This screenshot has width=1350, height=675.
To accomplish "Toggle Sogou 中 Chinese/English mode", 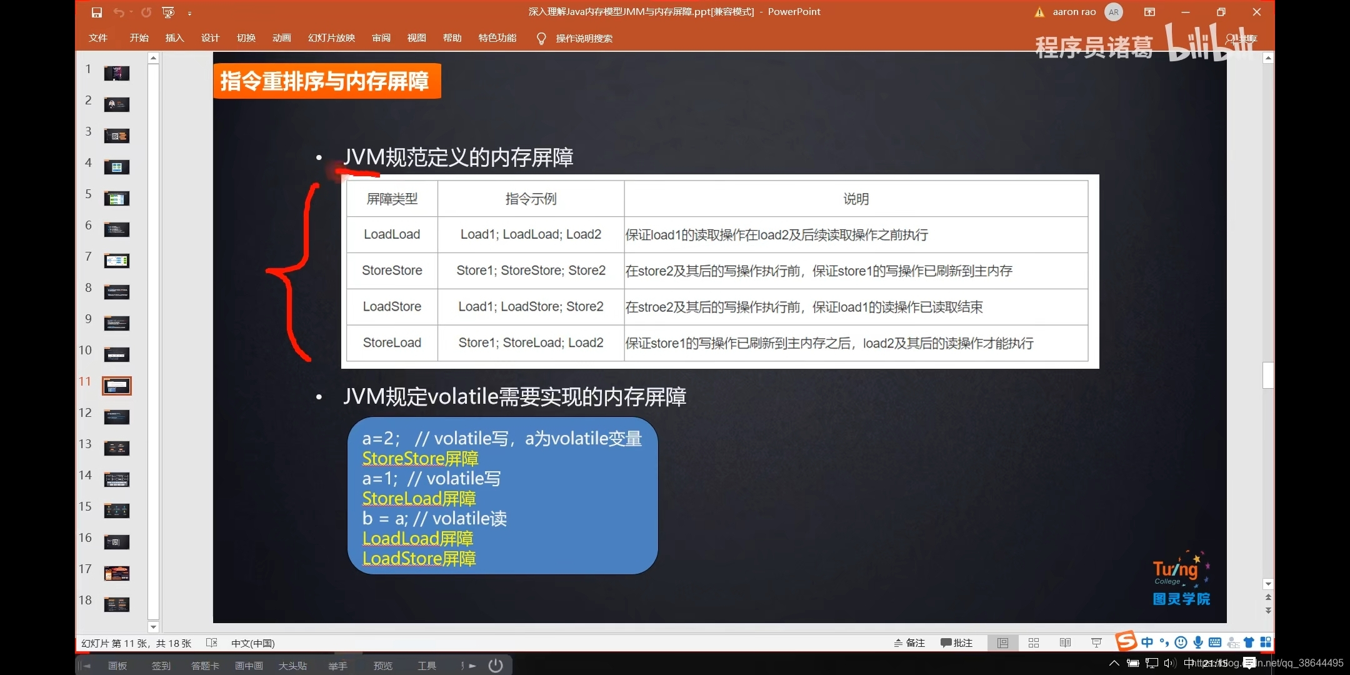I will (x=1147, y=642).
